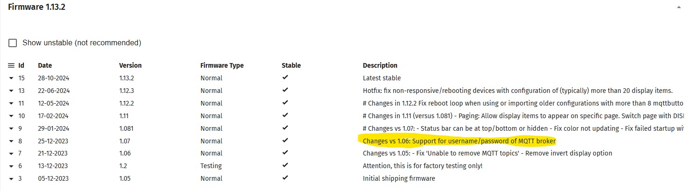The image size is (689, 191).
Task: Click stable checkmark for version 1.12.3
Action: (x=285, y=90)
